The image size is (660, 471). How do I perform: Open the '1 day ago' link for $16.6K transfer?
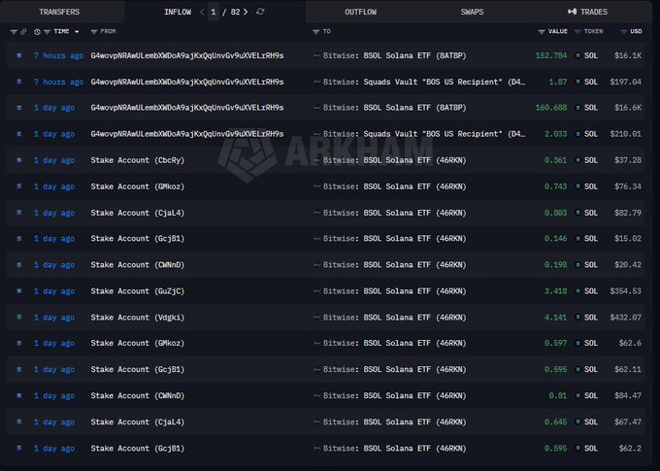(54, 108)
